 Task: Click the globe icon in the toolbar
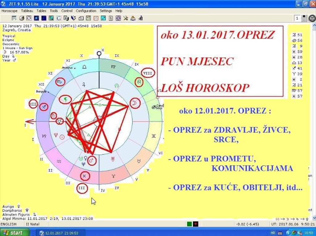[x=22, y=18]
